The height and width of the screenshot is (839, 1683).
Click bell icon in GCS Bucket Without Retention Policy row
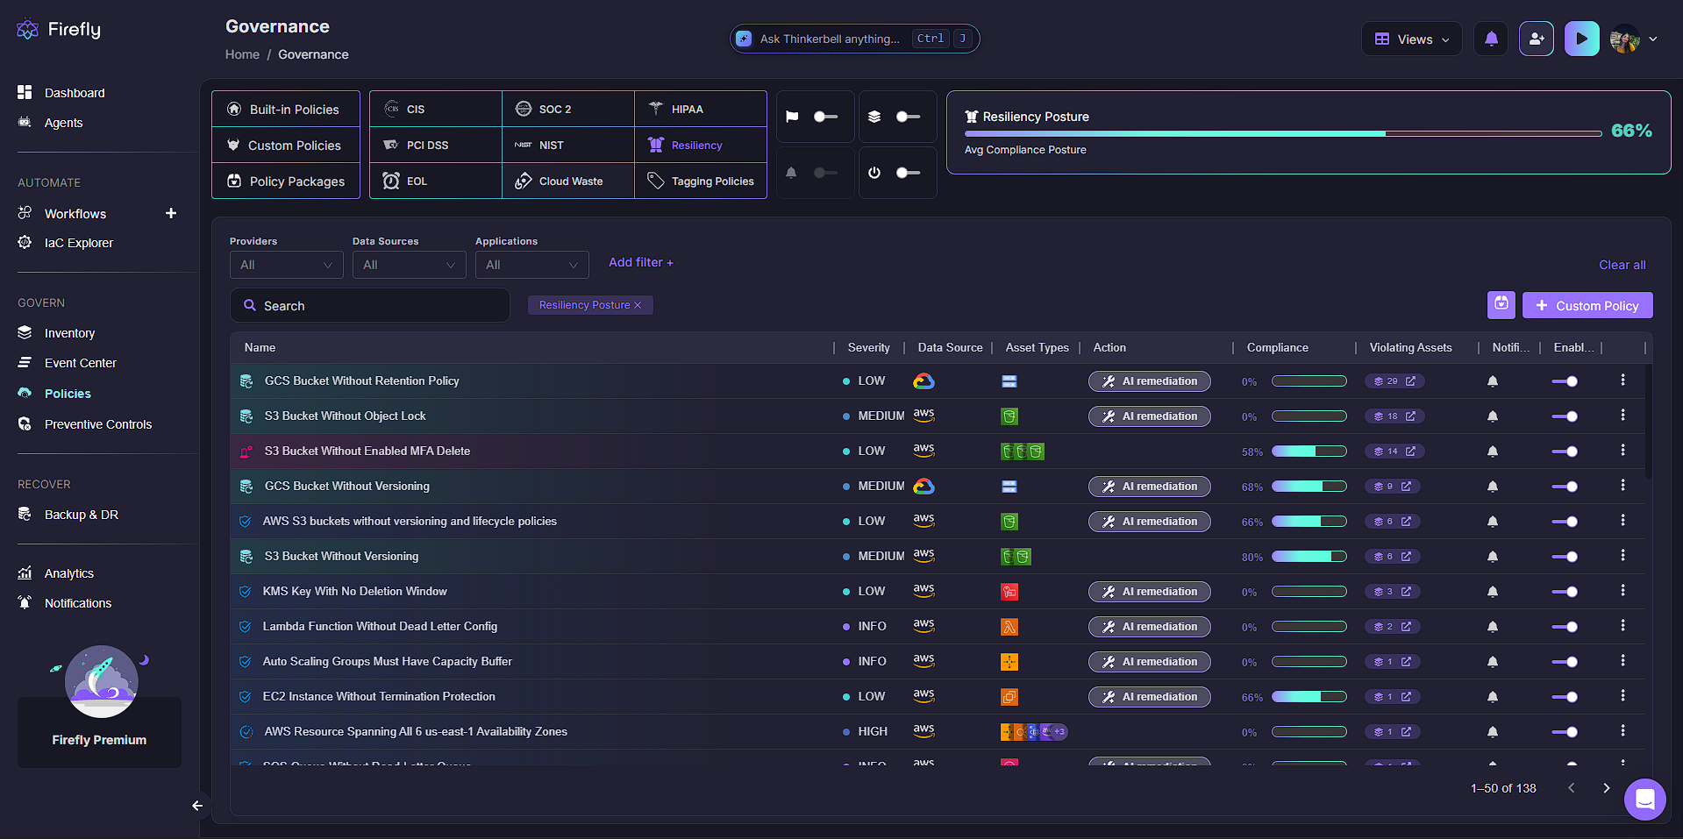point(1493,381)
